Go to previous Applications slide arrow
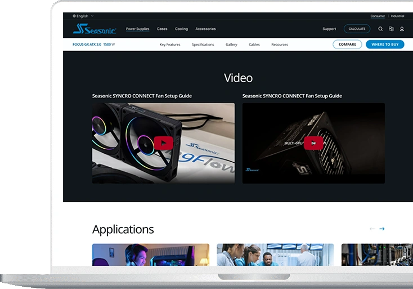 371,229
